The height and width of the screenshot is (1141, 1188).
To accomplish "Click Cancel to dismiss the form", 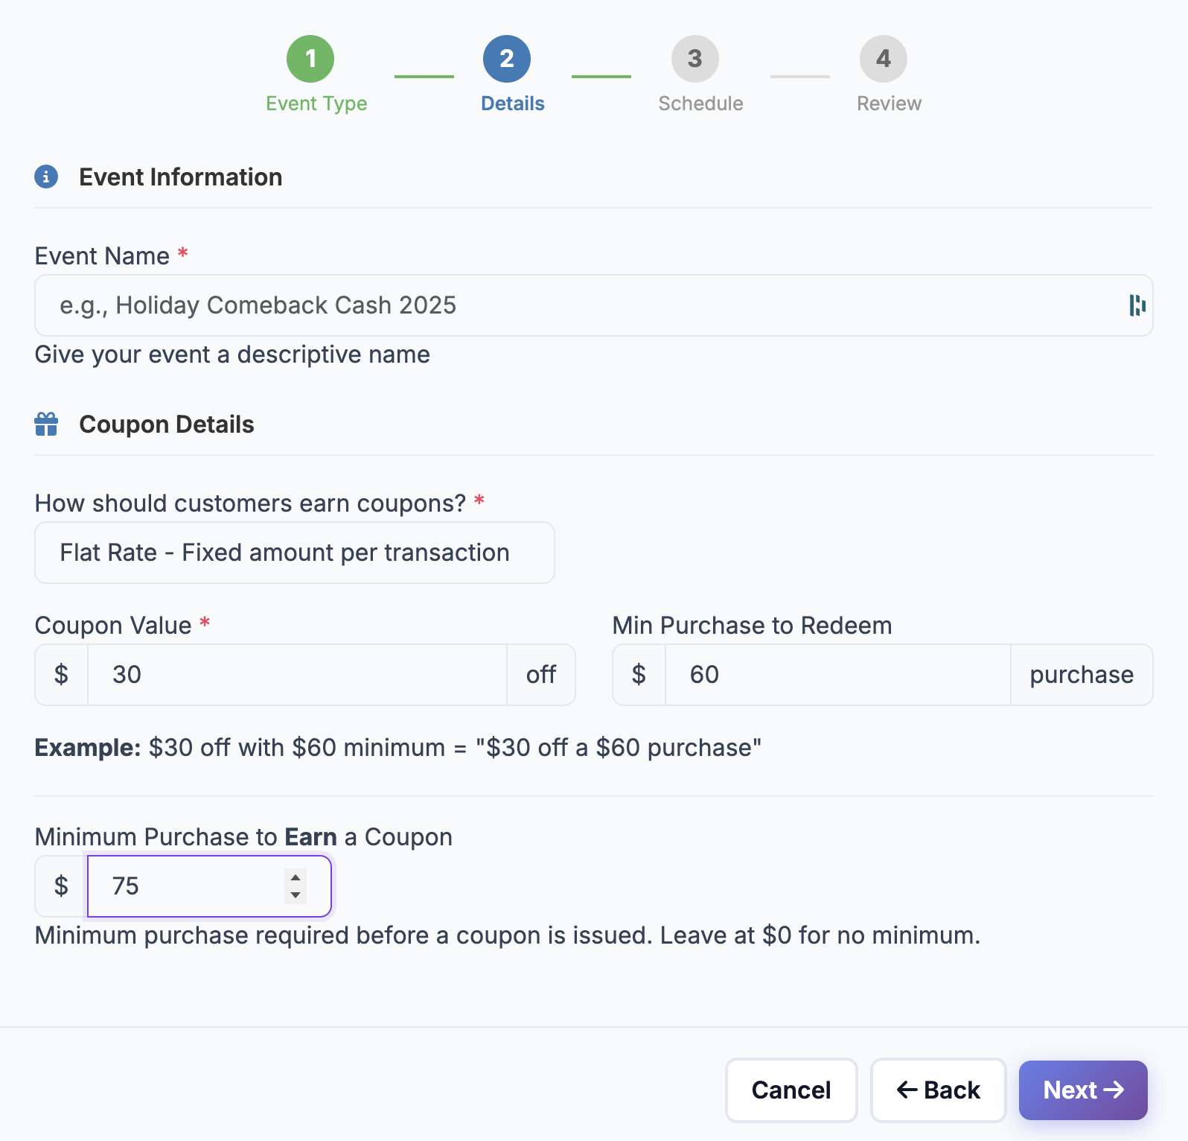I will [x=791, y=1090].
